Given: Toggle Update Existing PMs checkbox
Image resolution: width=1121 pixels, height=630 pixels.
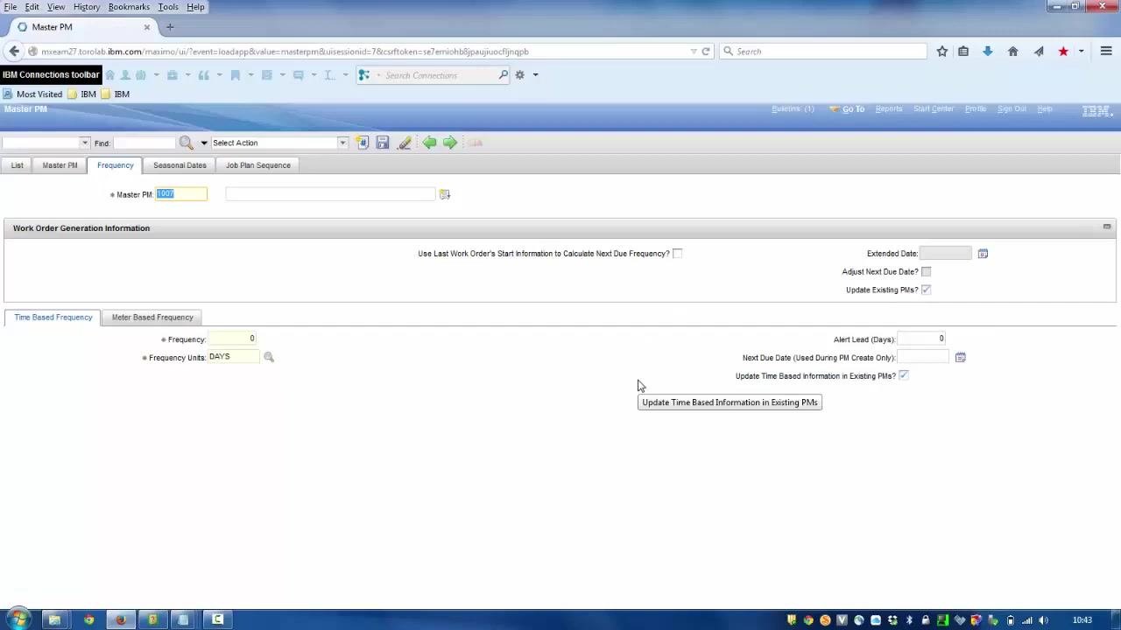Looking at the screenshot, I should click(x=926, y=290).
